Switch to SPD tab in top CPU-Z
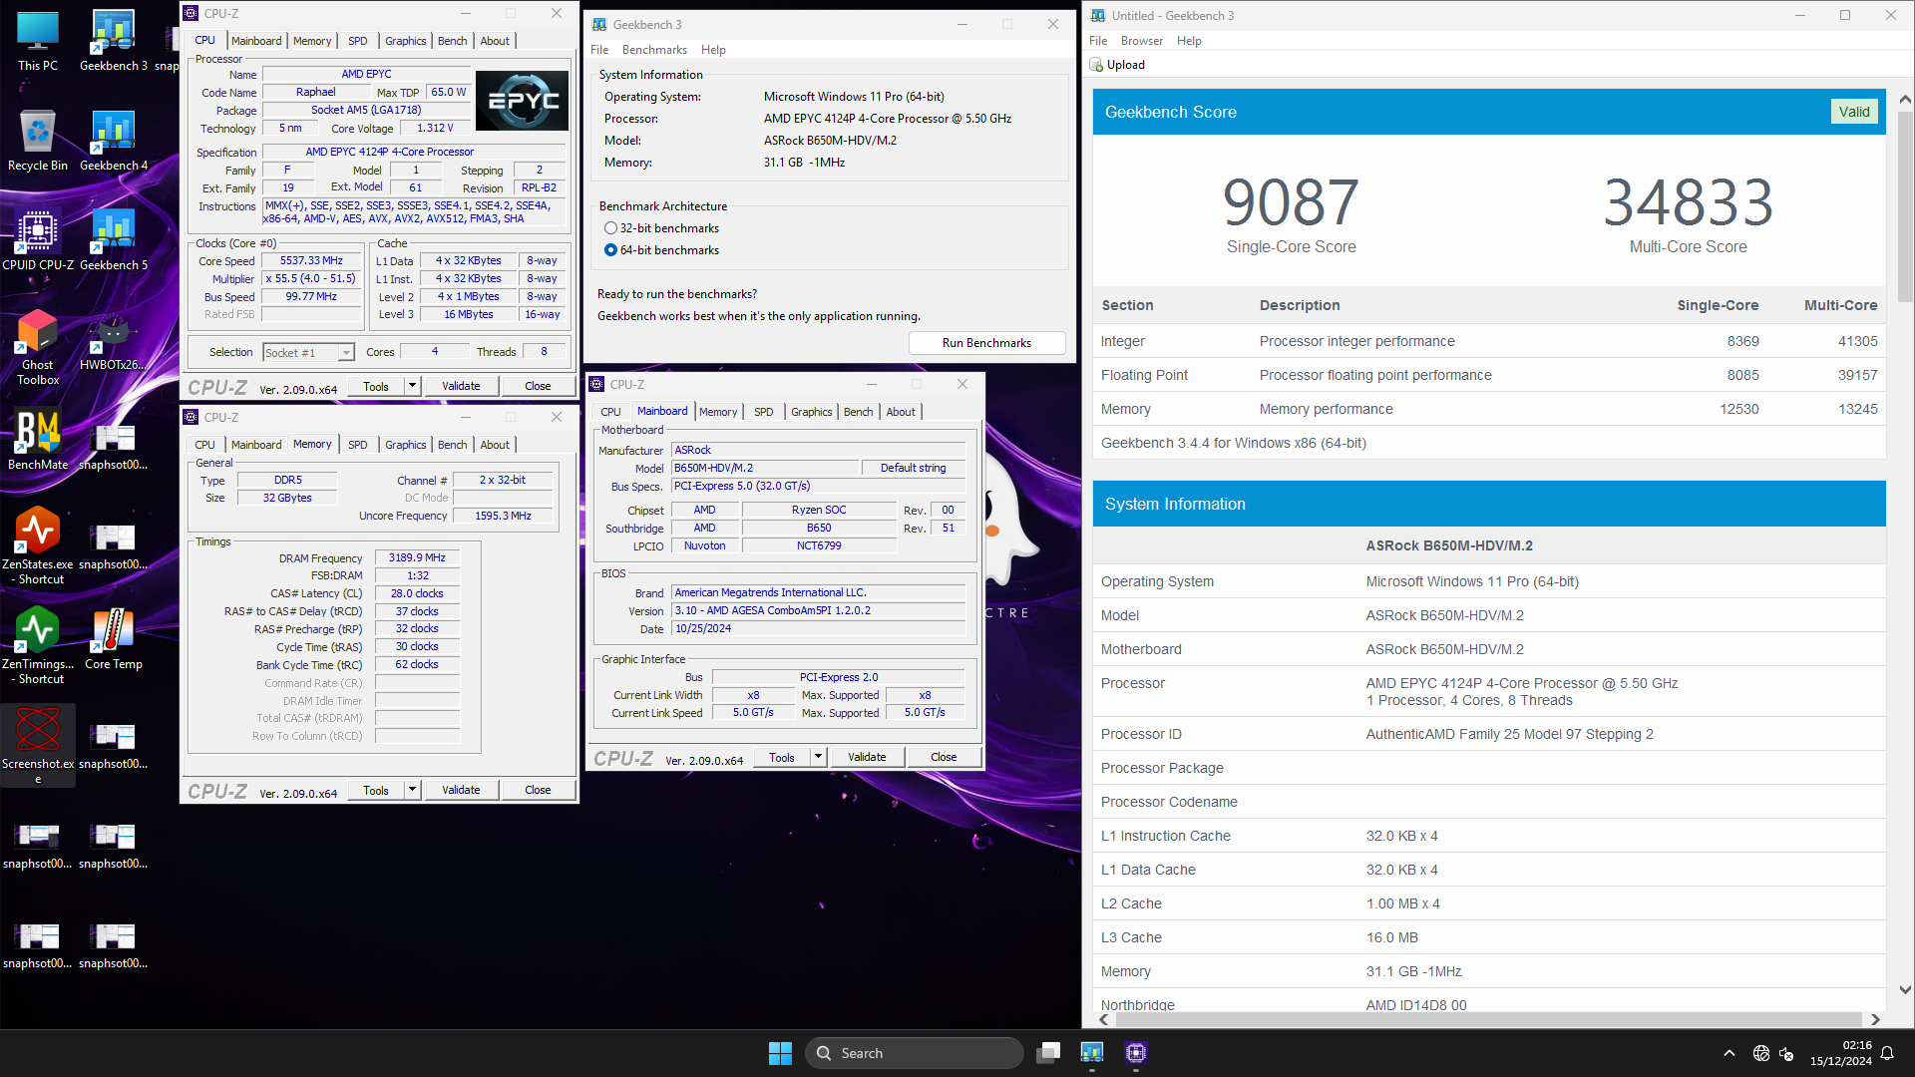 point(358,41)
